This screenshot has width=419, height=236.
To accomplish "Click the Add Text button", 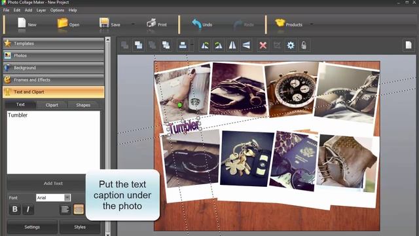I will pos(53,184).
